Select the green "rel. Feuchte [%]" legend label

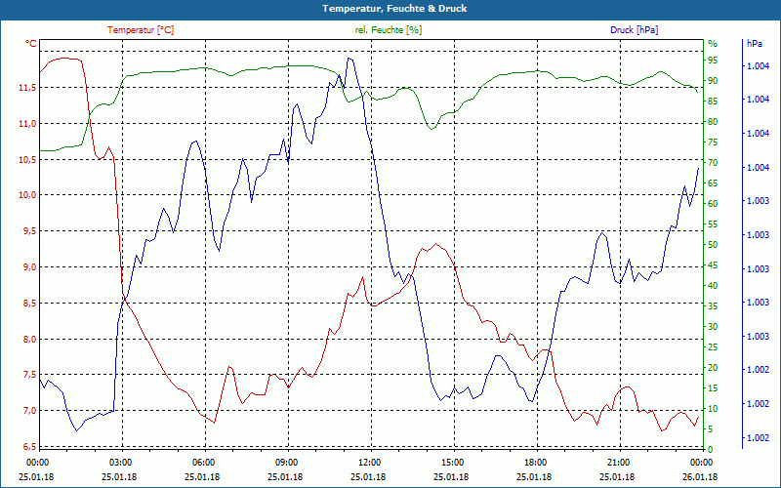(388, 30)
